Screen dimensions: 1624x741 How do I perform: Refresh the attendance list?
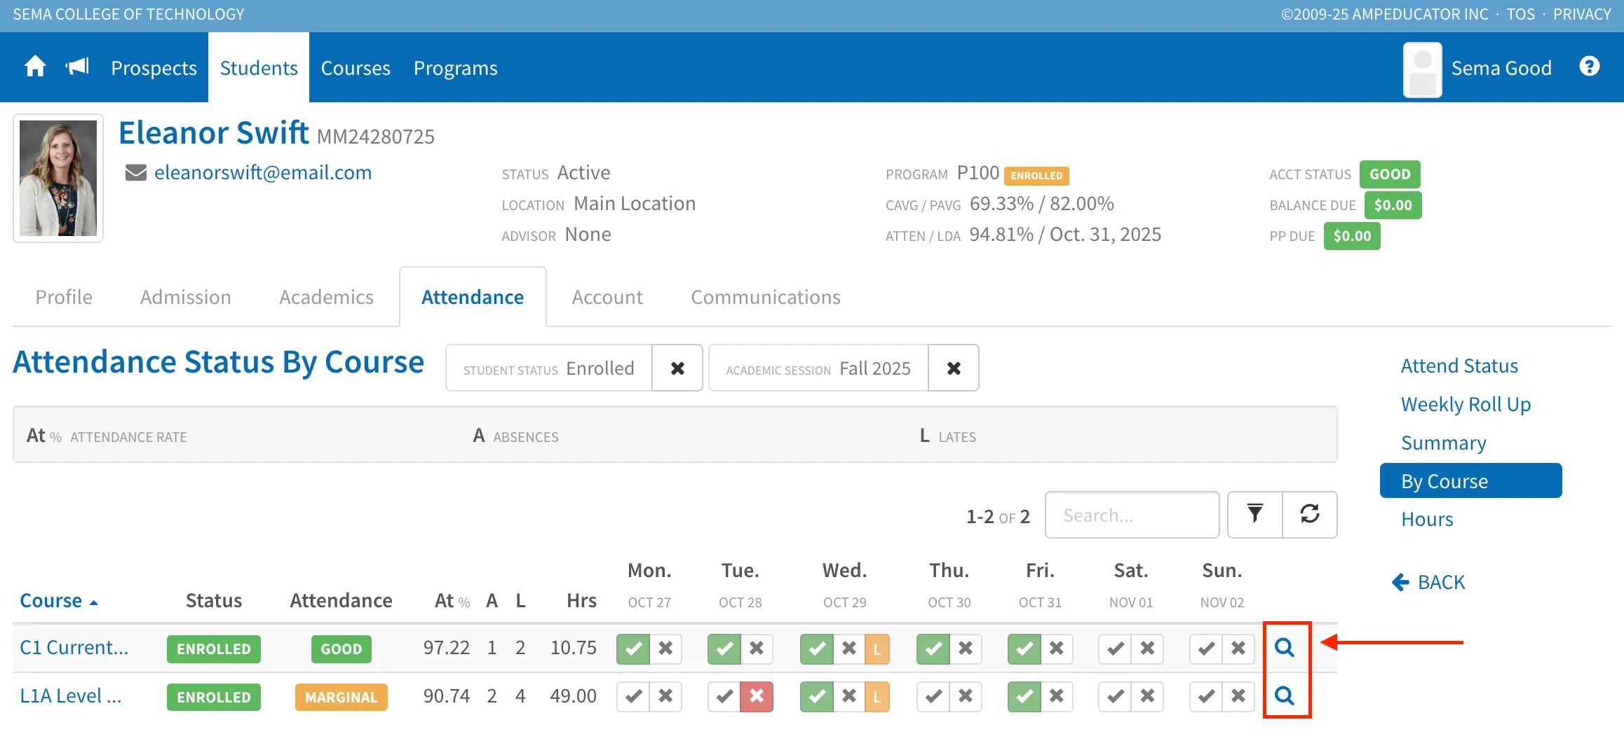(x=1310, y=515)
